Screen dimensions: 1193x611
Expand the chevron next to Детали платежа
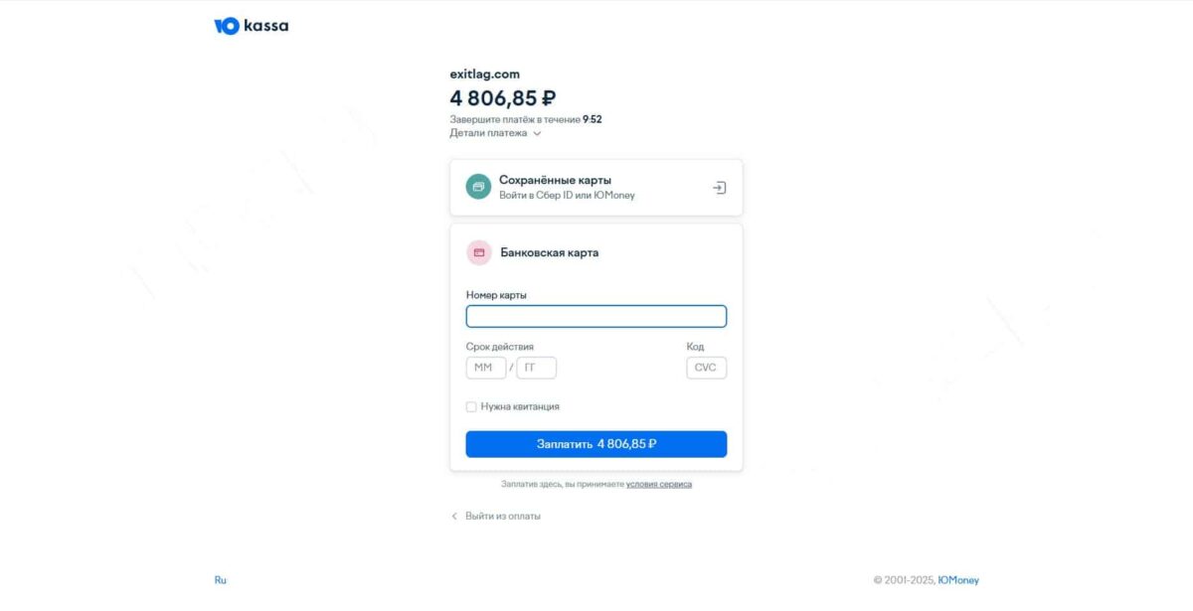(537, 133)
